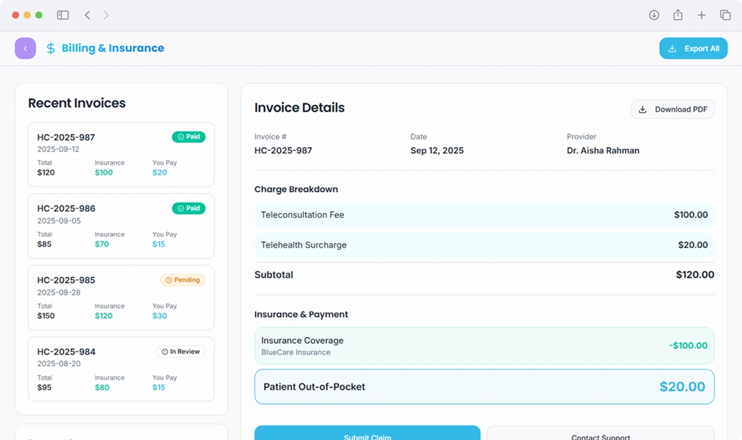This screenshot has width=742, height=440.
Task: Click the browser share icon
Action: click(678, 15)
